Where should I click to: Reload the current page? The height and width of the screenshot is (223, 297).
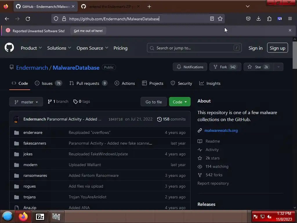(x=28, y=19)
